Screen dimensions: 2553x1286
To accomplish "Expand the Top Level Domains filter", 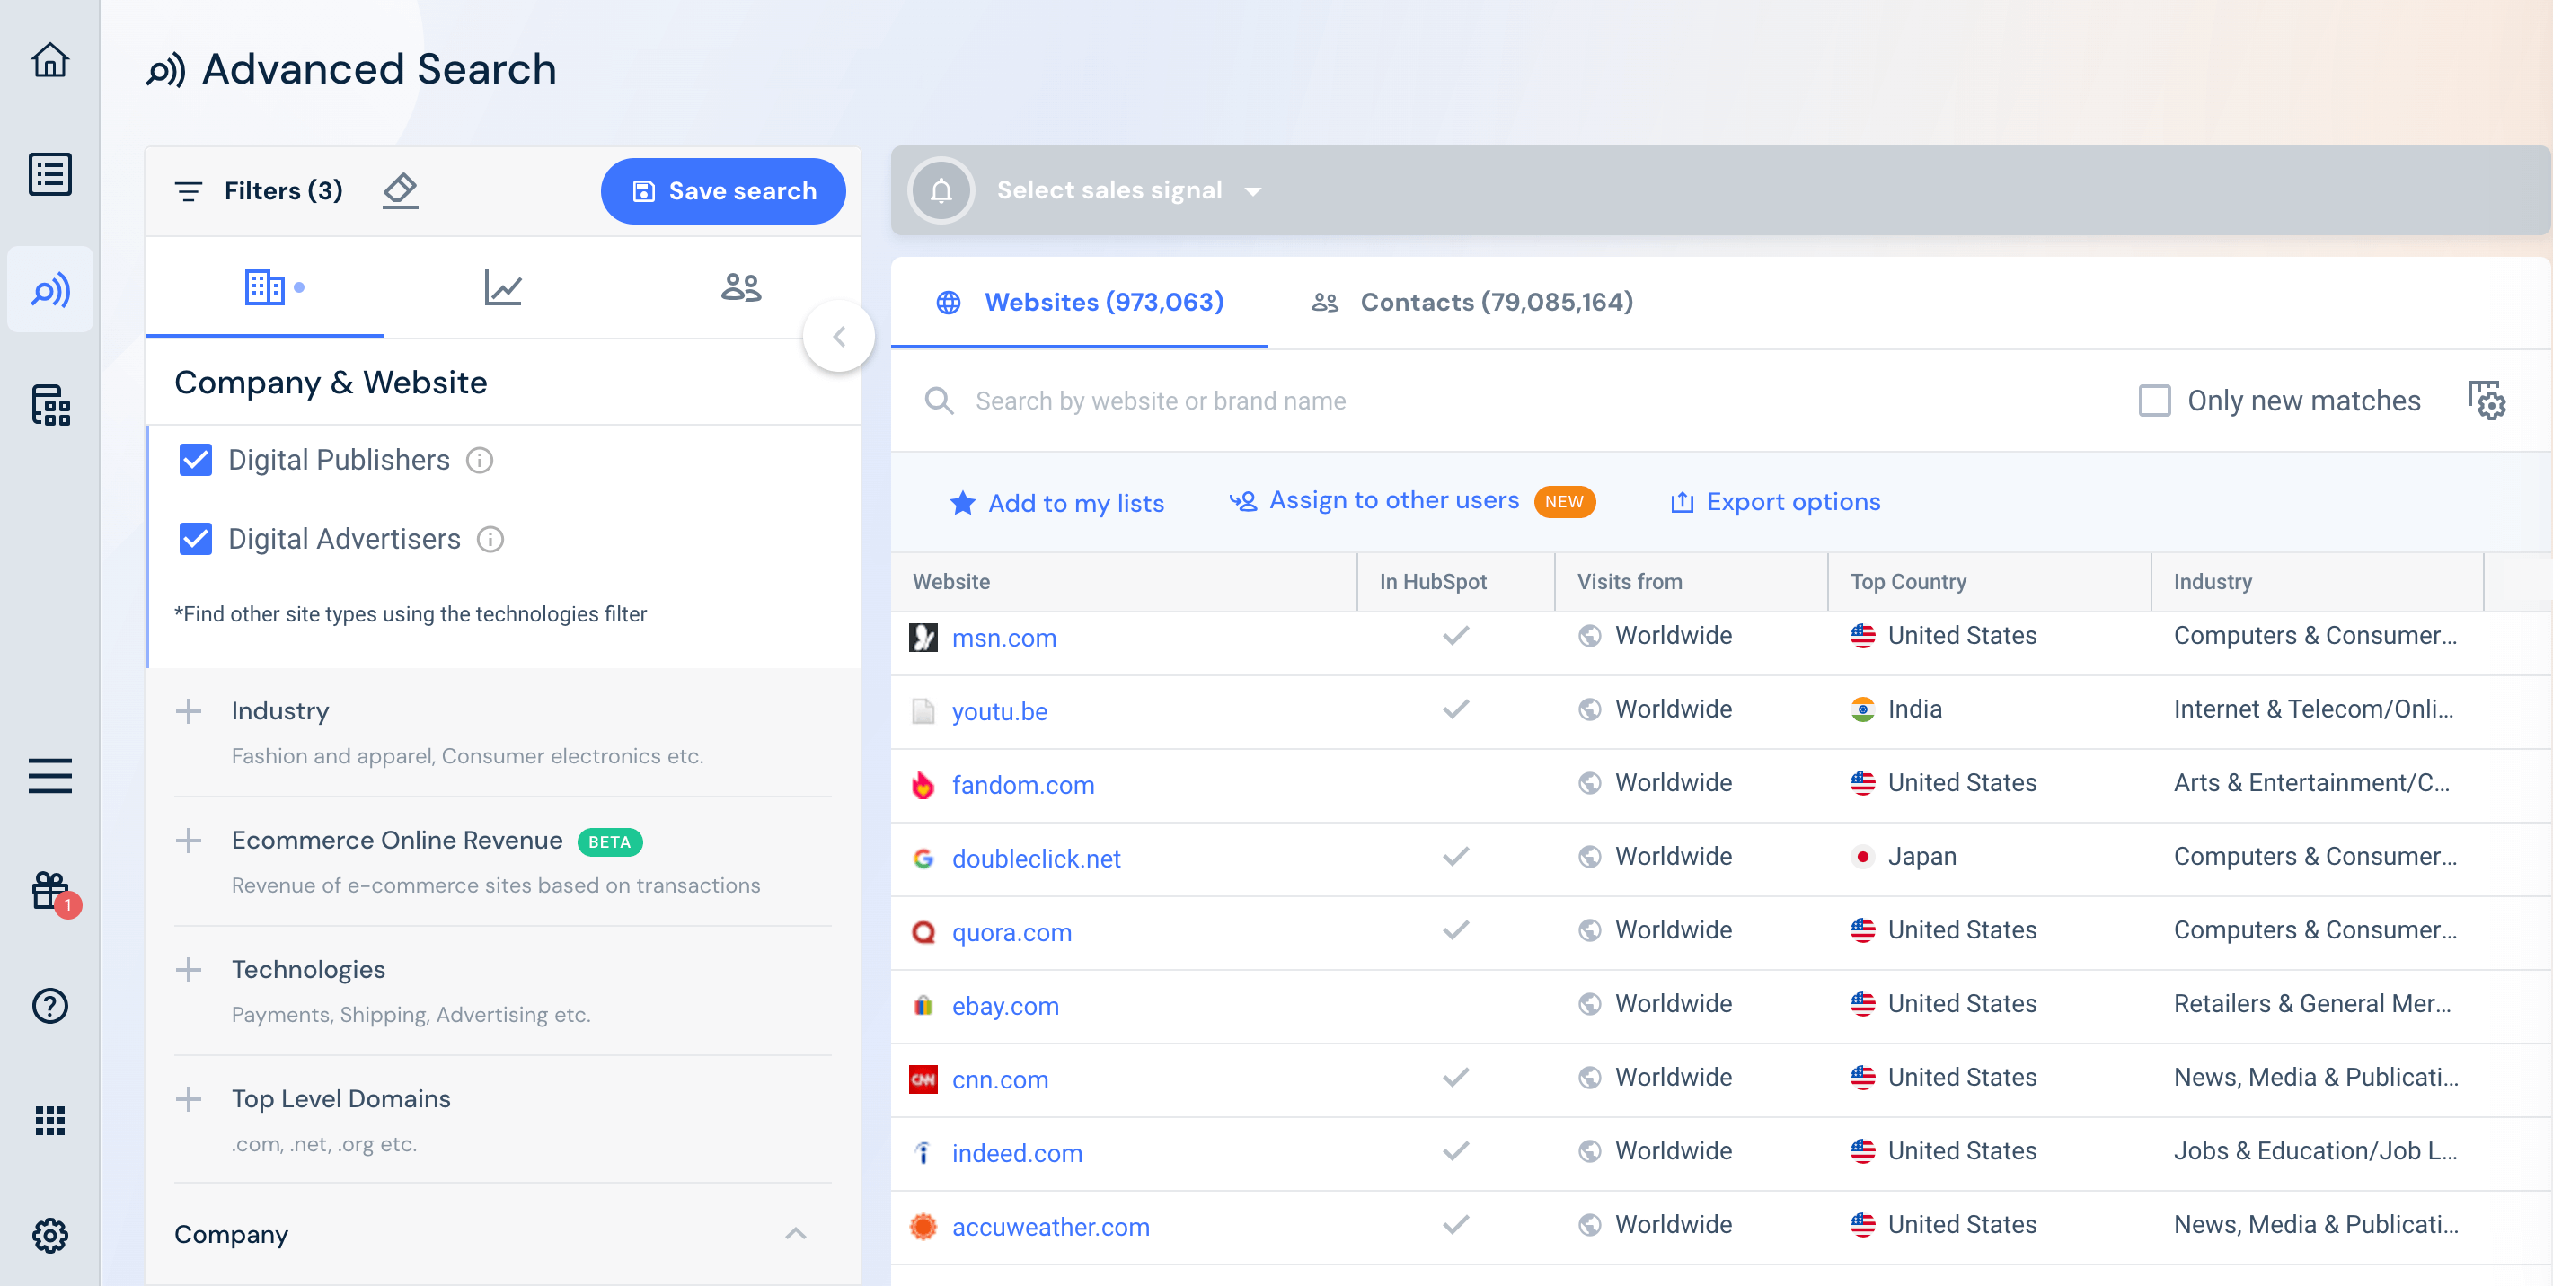I will pos(189,1098).
